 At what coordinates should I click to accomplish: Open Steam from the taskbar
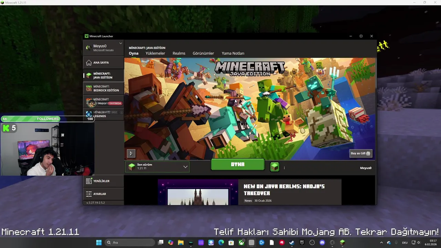pos(292,242)
